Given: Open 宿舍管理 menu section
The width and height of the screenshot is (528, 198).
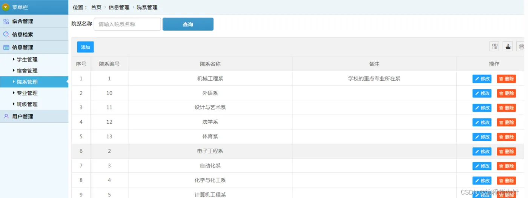Looking at the screenshot, I should tap(34, 21).
